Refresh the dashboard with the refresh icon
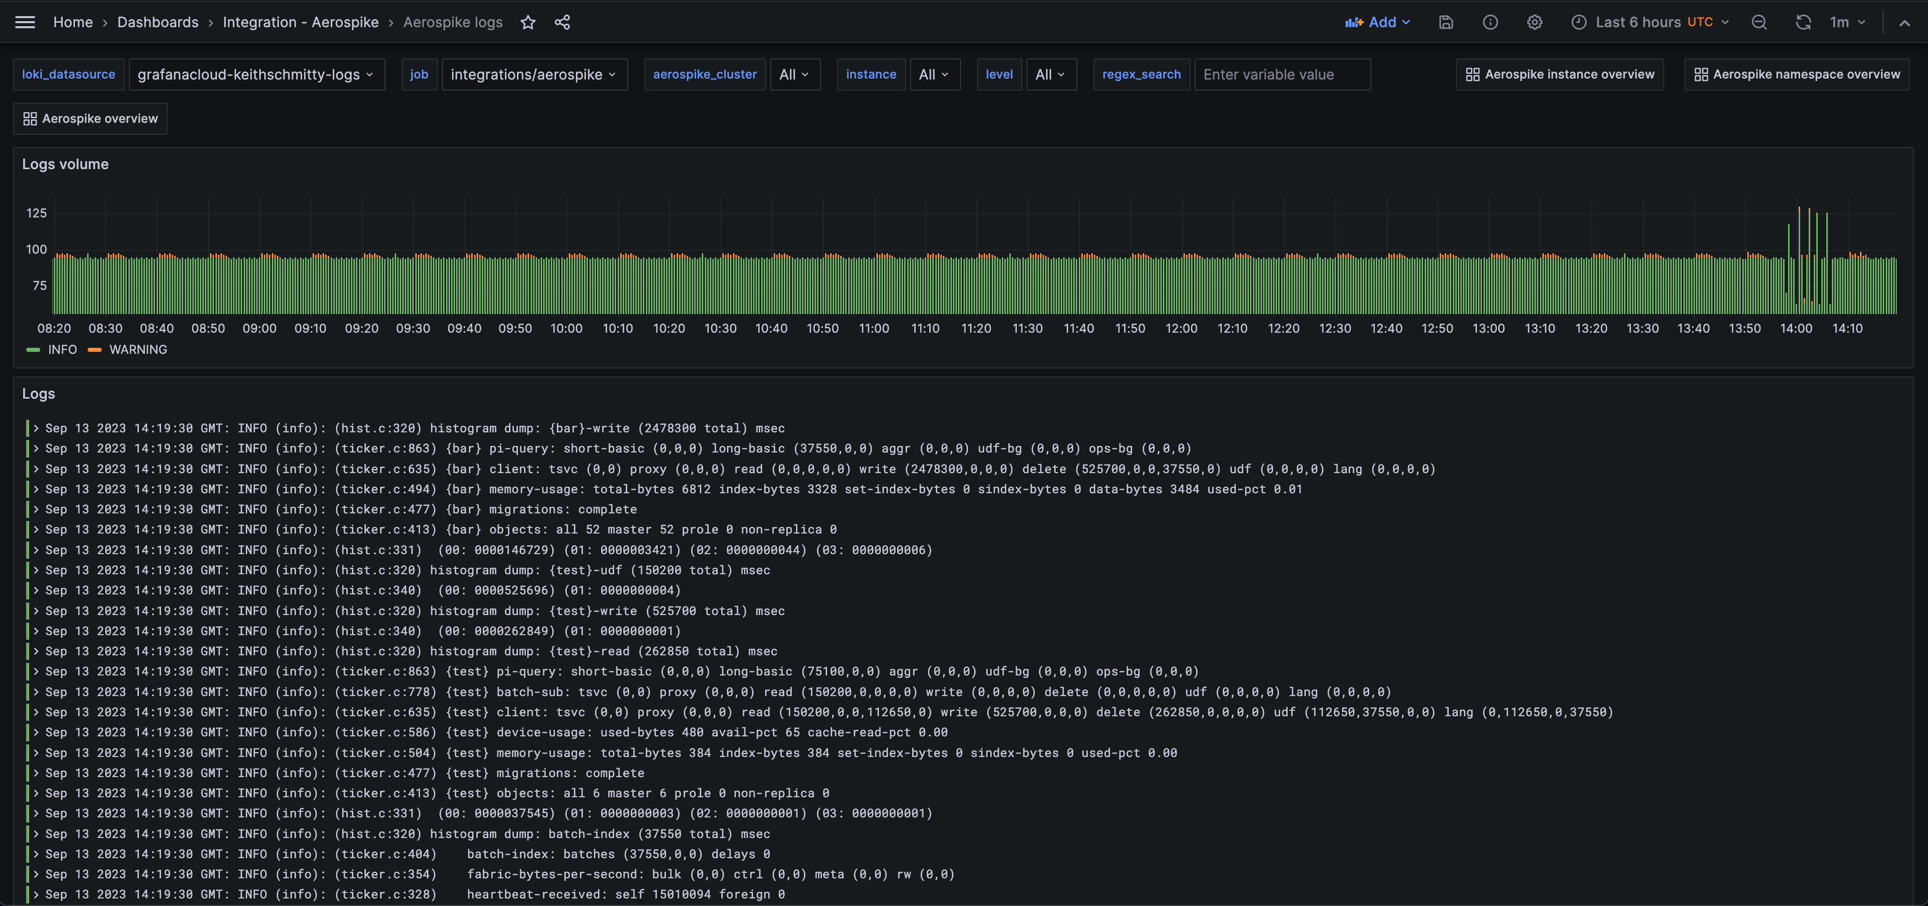Image resolution: width=1928 pixels, height=906 pixels. click(1803, 23)
